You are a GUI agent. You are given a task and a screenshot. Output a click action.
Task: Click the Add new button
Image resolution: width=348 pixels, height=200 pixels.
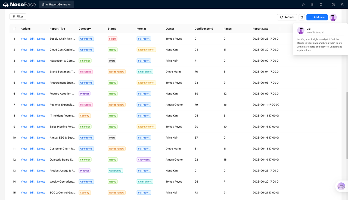pyautogui.click(x=317, y=17)
